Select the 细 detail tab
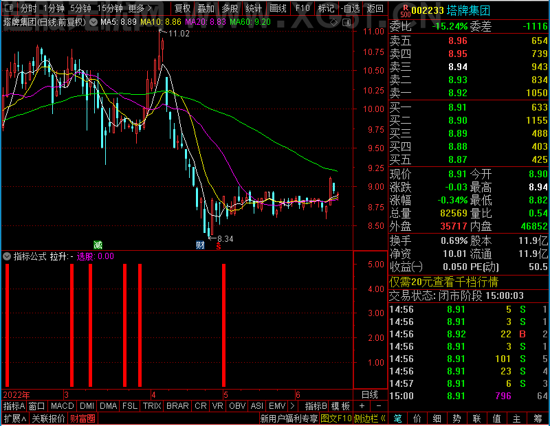 437,418
